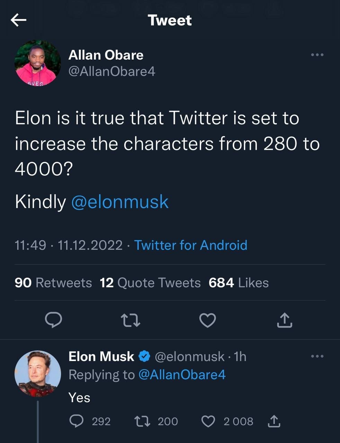Open more options on Elon Musk's reply
The width and height of the screenshot is (340, 443).
[317, 356]
